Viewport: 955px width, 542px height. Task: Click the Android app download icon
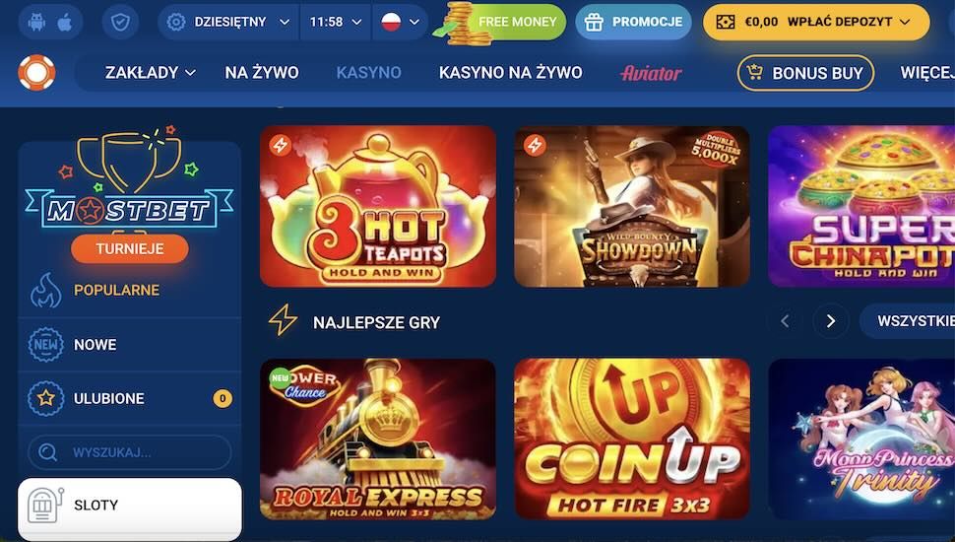pyautogui.click(x=36, y=22)
